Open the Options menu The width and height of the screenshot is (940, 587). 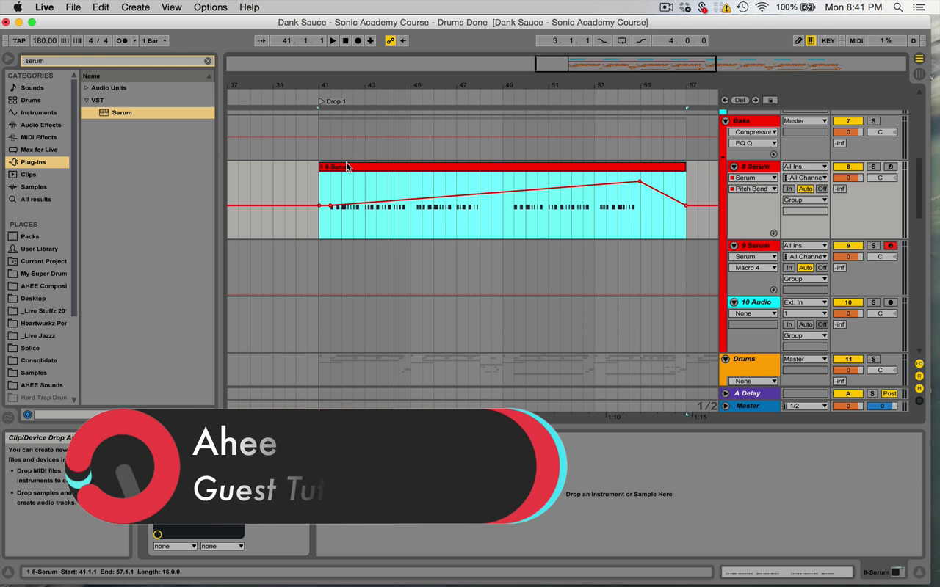point(210,7)
